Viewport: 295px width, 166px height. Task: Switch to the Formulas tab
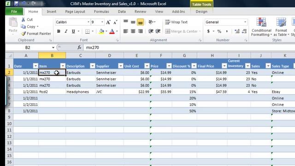click(x=101, y=12)
